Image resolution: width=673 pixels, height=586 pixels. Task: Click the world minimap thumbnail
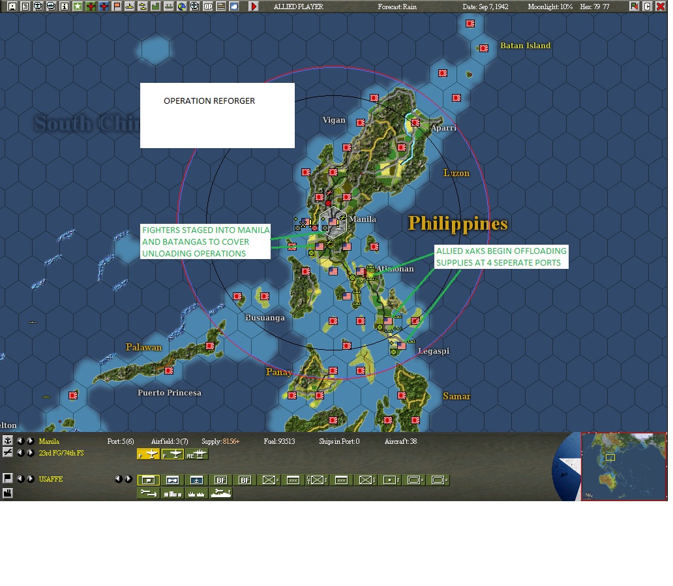(623, 467)
